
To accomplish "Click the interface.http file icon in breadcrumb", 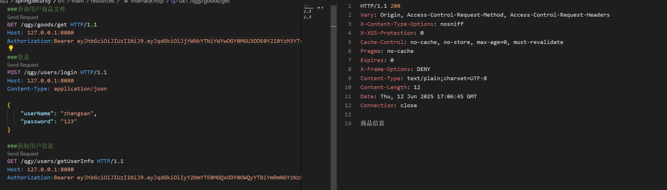I will point(125,1).
